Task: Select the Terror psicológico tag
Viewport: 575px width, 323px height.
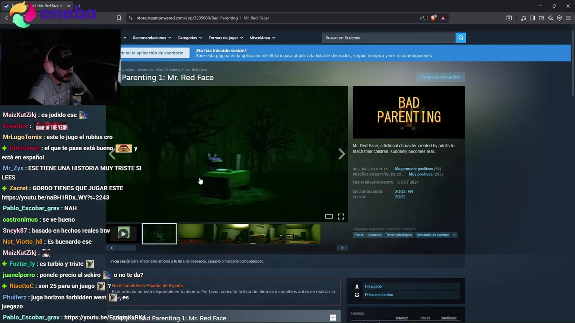Action: (399, 235)
